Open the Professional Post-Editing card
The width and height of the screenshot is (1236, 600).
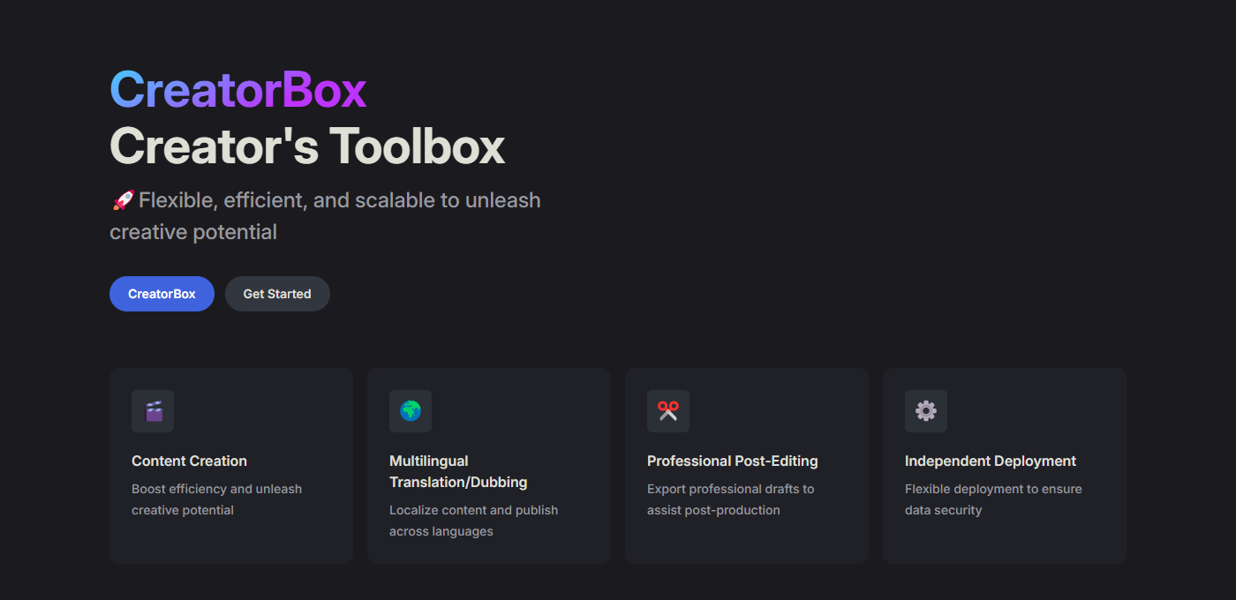tap(746, 465)
